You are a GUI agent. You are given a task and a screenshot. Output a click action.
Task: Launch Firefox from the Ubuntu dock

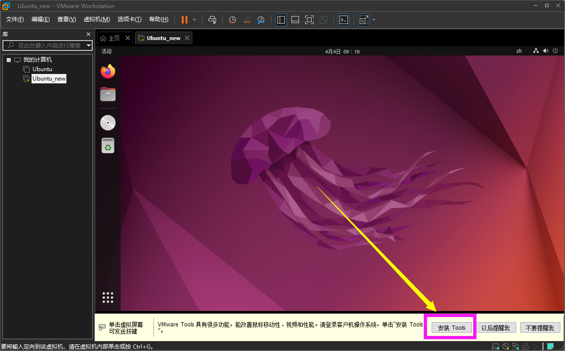click(108, 71)
